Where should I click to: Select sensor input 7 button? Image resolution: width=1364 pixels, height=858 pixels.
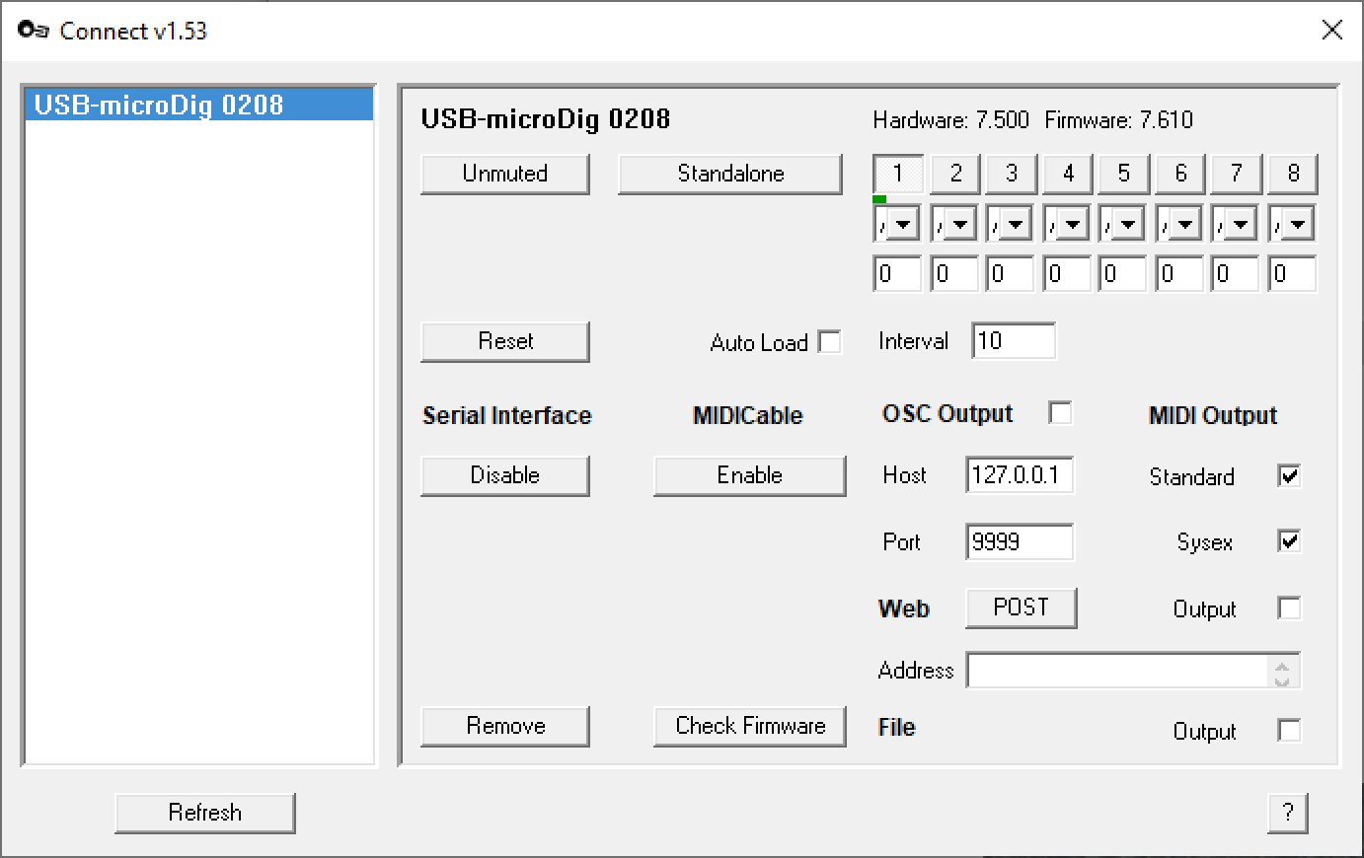[1237, 175]
